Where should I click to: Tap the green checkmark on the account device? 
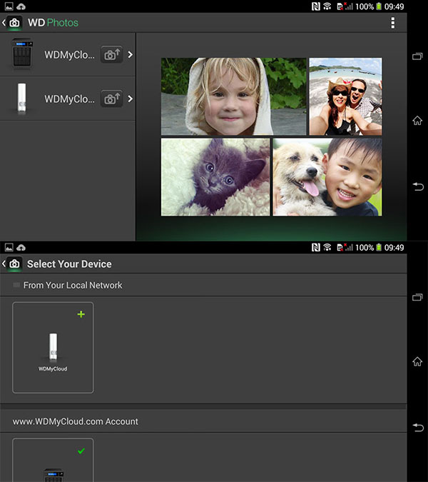81,451
